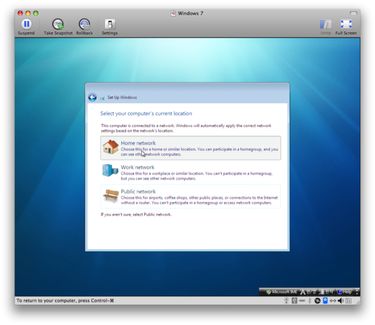Click the CD/DVD drive status icon

pos(318,301)
